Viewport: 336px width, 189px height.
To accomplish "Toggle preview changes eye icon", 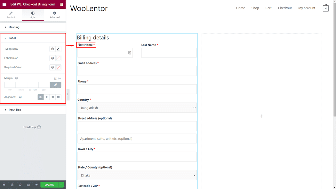I will coord(36,185).
